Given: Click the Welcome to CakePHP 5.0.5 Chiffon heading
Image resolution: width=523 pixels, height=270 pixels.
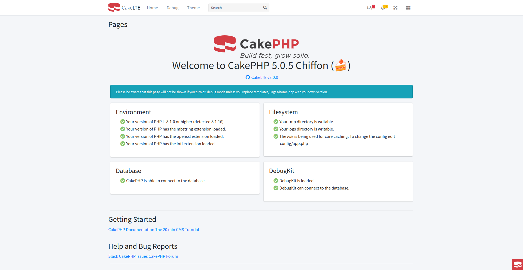Looking at the screenshot, I should click(x=261, y=66).
